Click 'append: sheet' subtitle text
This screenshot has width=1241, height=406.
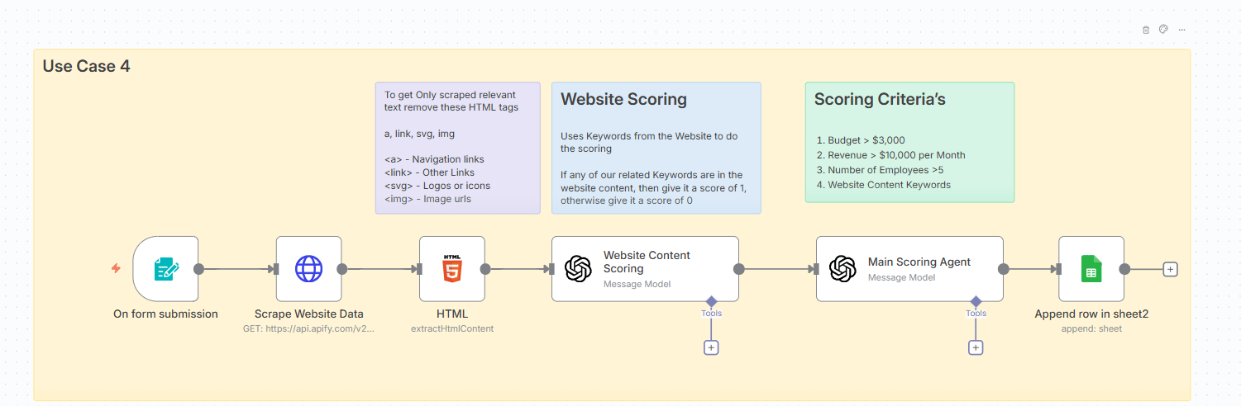click(x=1091, y=328)
